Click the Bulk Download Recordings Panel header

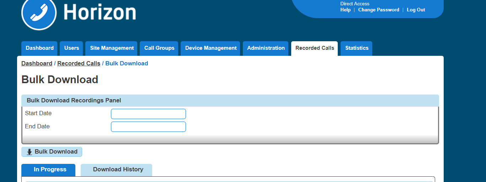point(230,101)
